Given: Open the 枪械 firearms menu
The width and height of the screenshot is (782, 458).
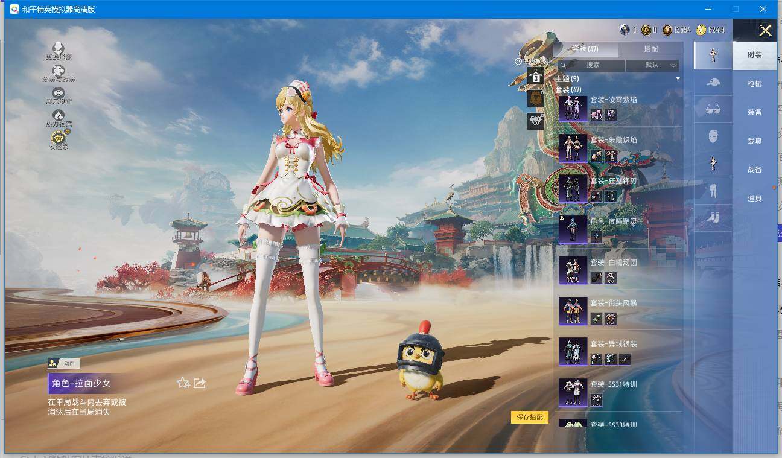Looking at the screenshot, I should (x=754, y=84).
